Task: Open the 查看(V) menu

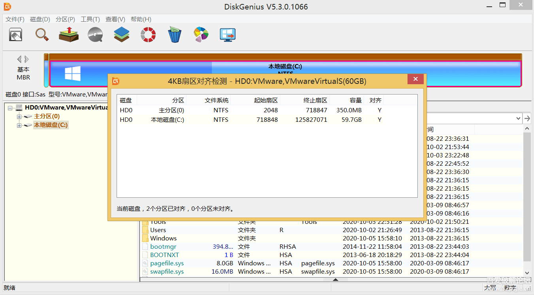Action: (x=115, y=19)
